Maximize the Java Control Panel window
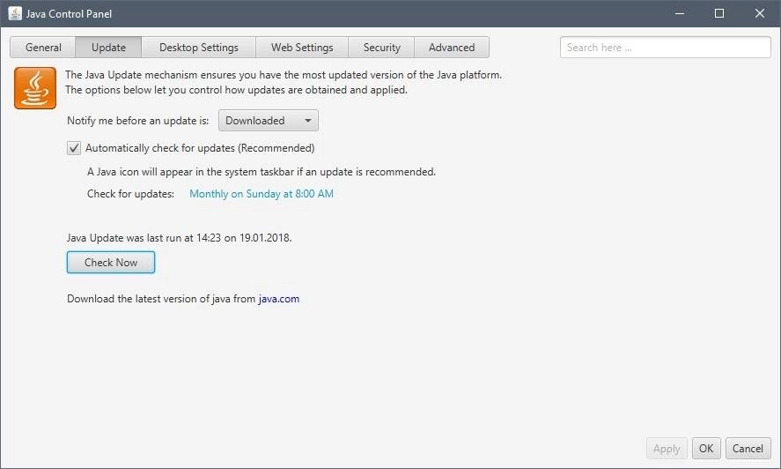Viewport: 781px width, 469px height. coord(719,13)
